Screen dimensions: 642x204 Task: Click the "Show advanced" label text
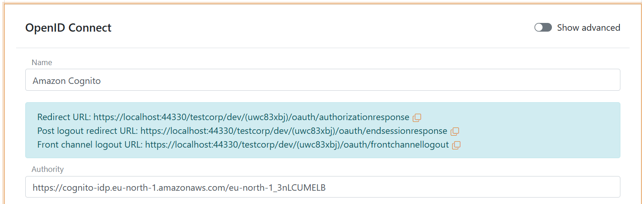tap(588, 28)
